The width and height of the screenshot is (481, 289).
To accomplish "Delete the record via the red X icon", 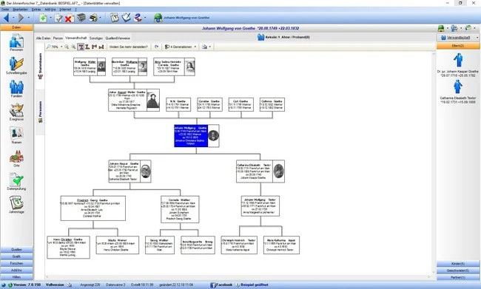I will 68,18.
